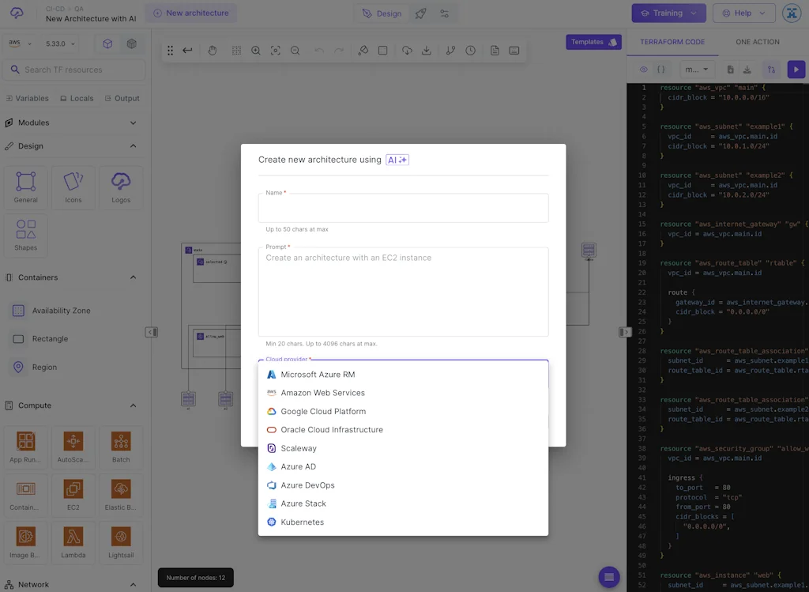Click the Name input field
Viewport: 809px width, 592px height.
(x=403, y=210)
